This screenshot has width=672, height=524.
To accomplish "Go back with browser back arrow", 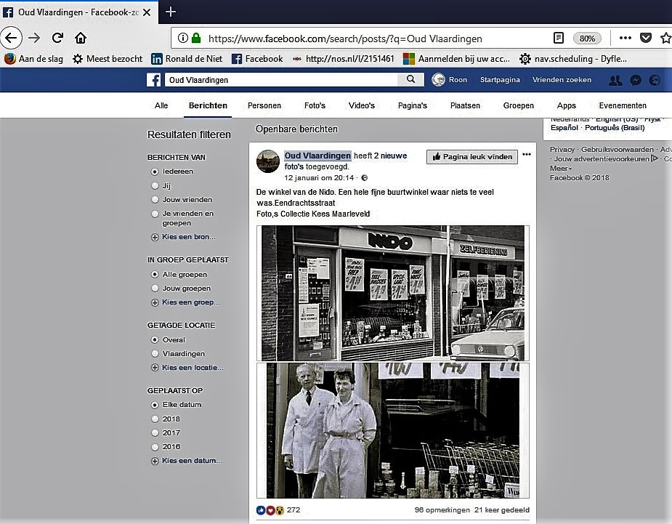I will click(11, 39).
